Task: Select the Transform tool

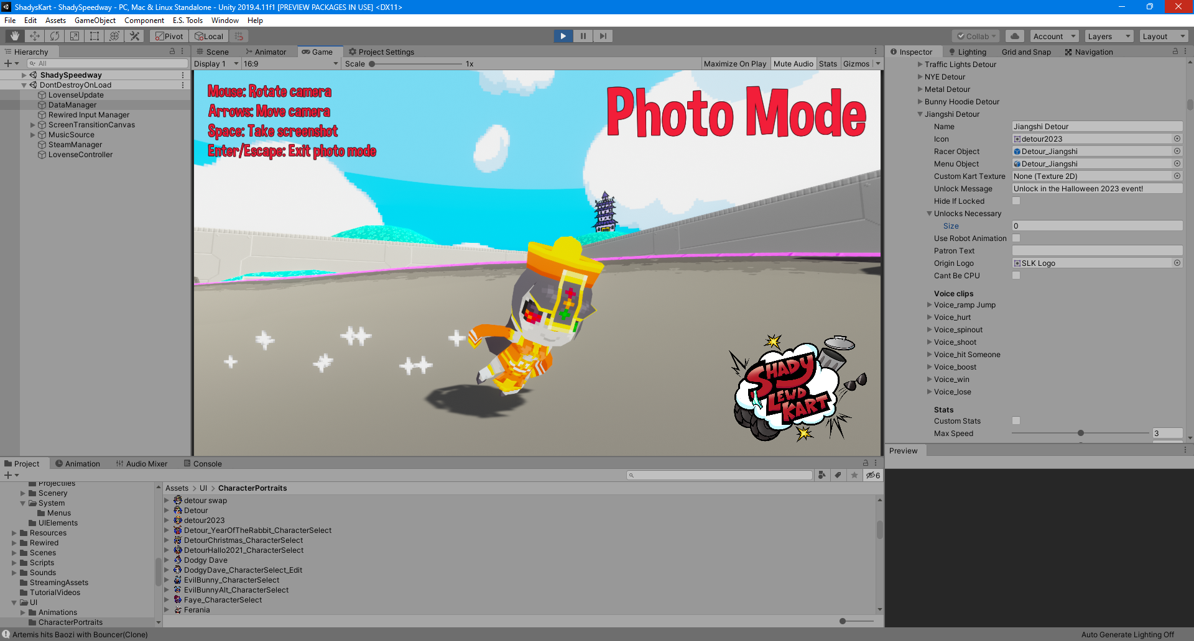Action: pyautogui.click(x=114, y=36)
